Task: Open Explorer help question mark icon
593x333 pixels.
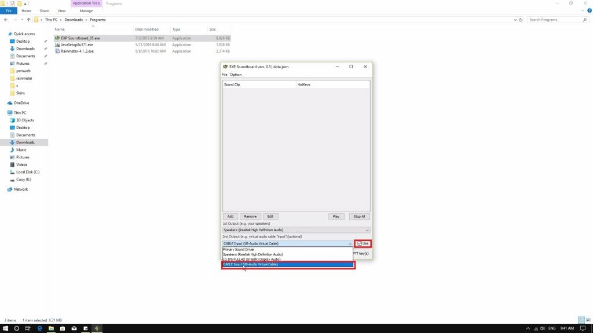Action: [589, 10]
